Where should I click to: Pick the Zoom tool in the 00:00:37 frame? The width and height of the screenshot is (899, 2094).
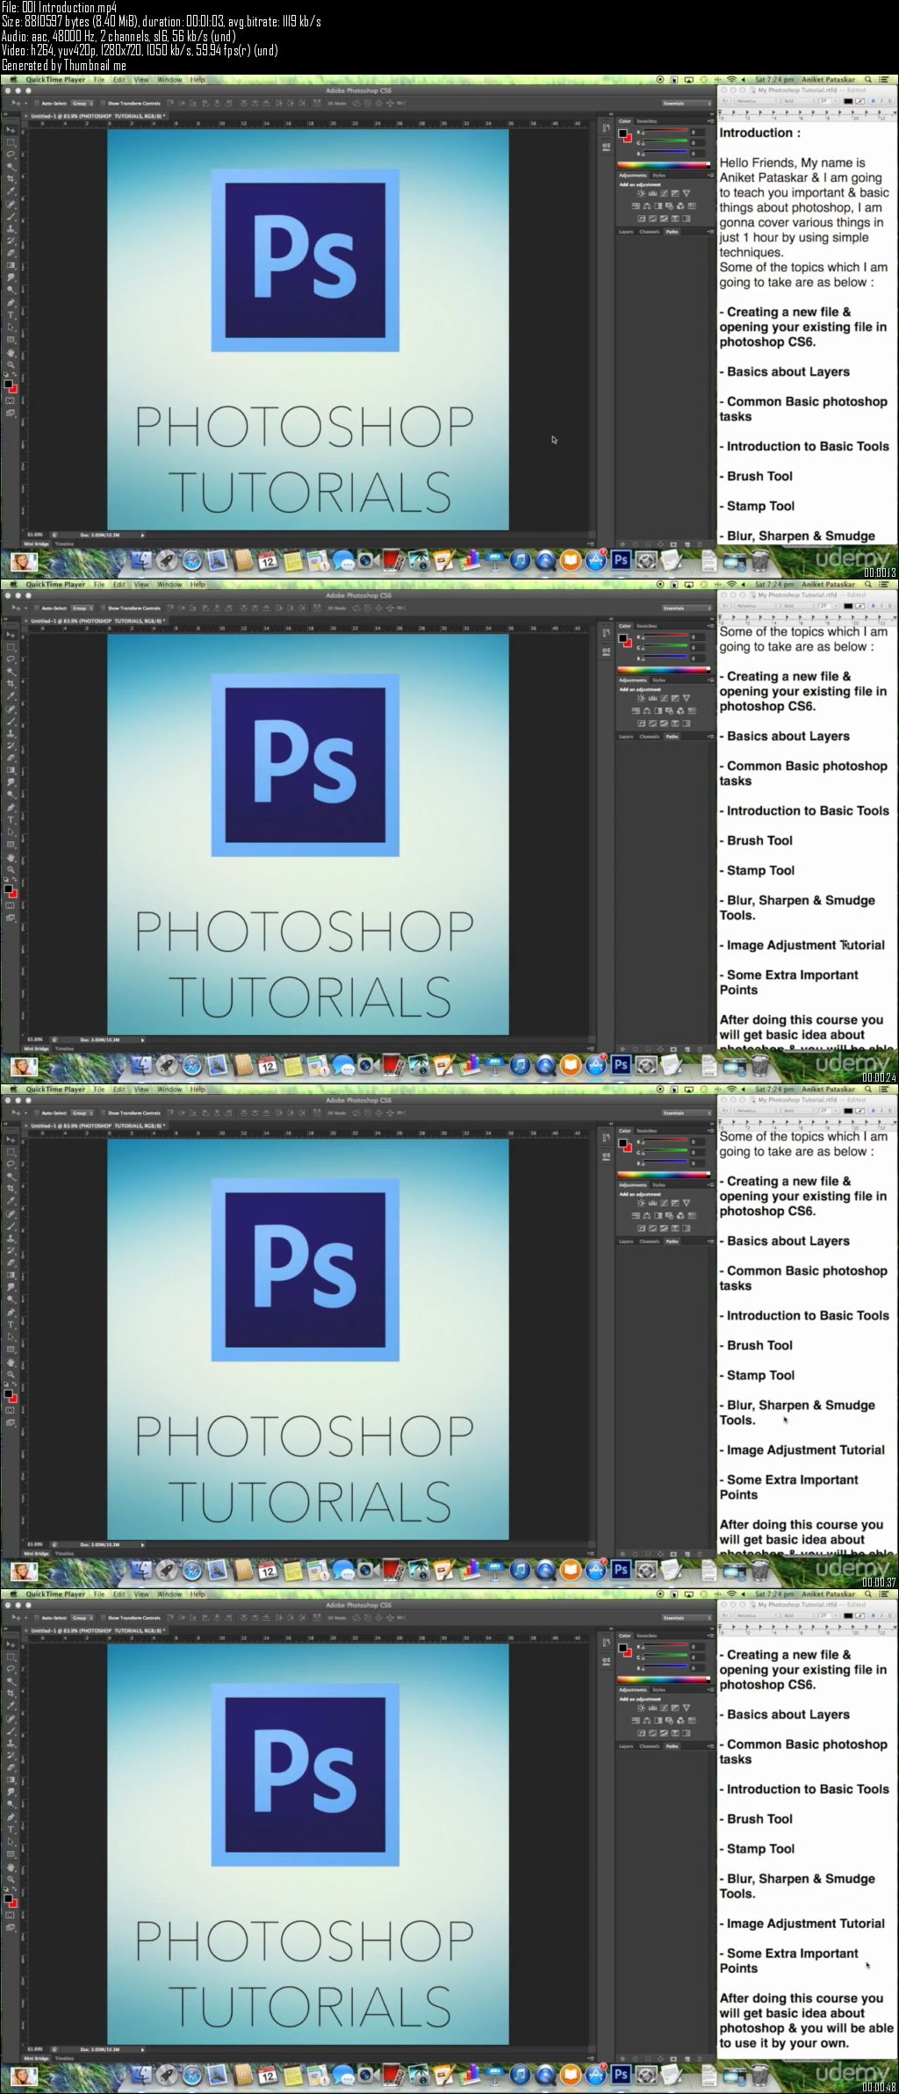coord(11,1374)
